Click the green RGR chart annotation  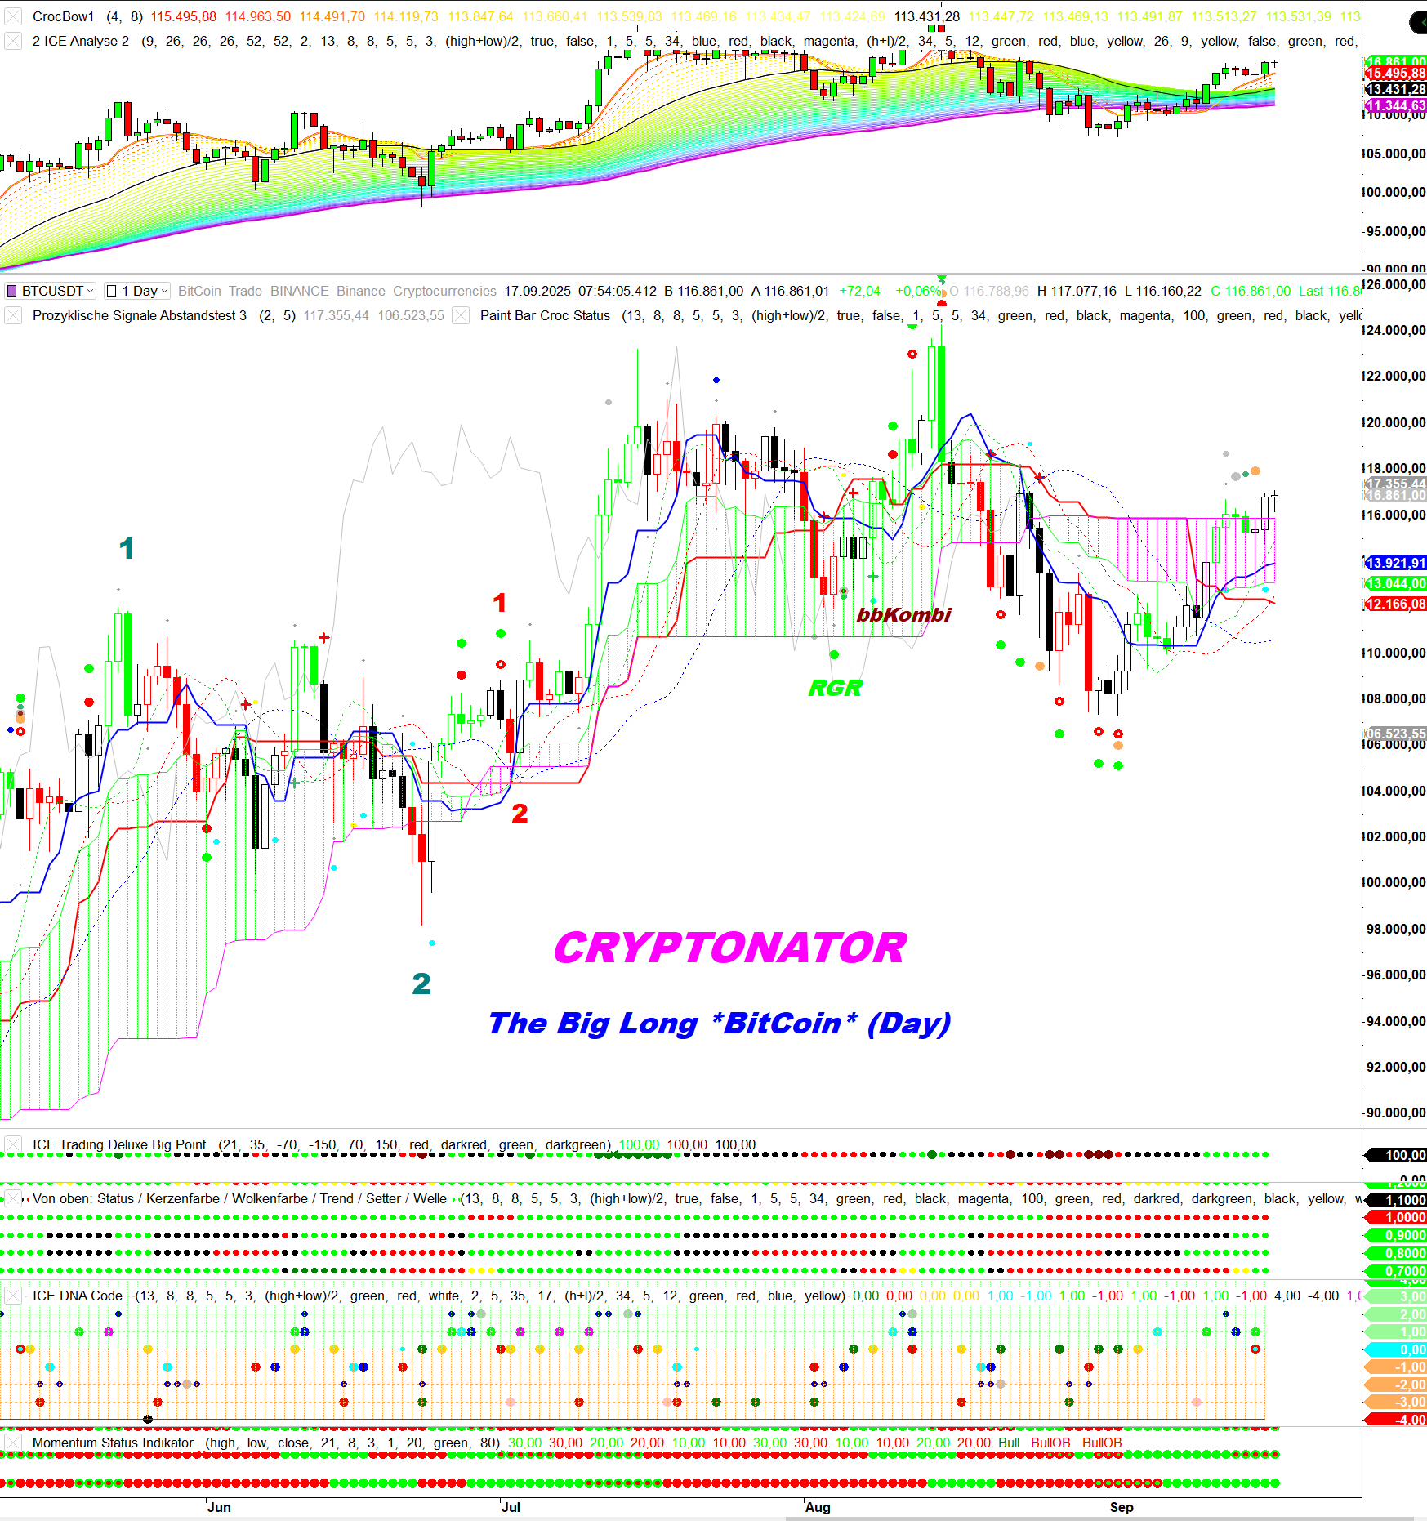835,688
